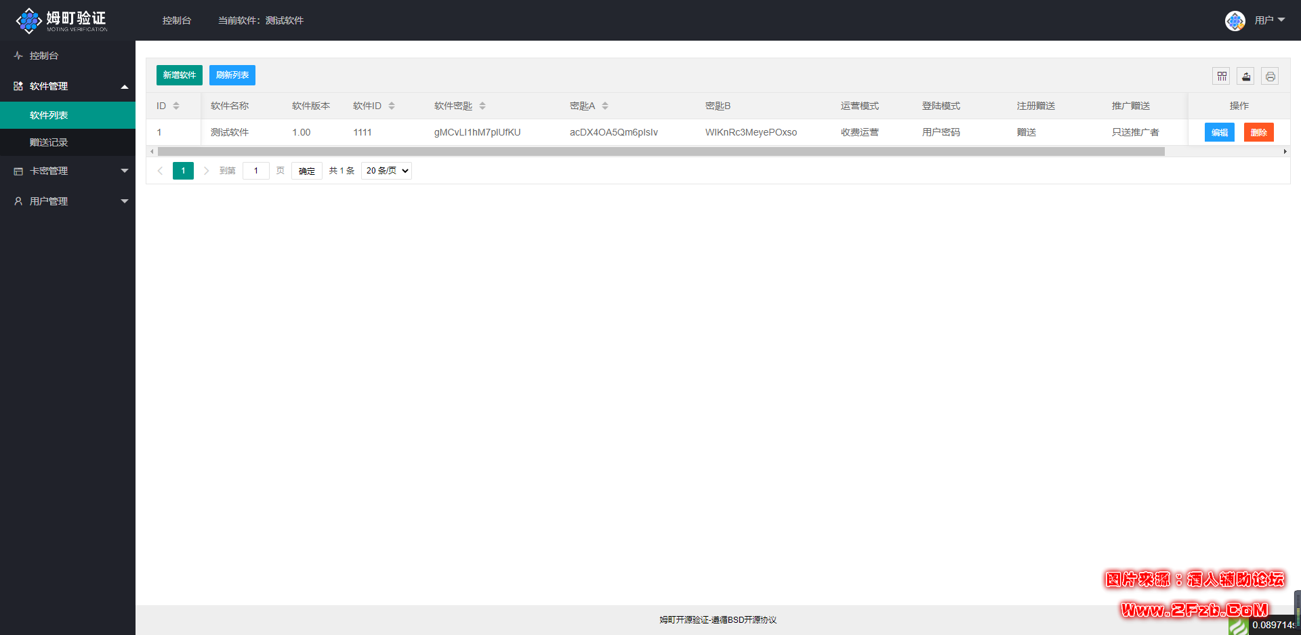
Task: Click the 测试软件 name cell
Action: click(230, 132)
